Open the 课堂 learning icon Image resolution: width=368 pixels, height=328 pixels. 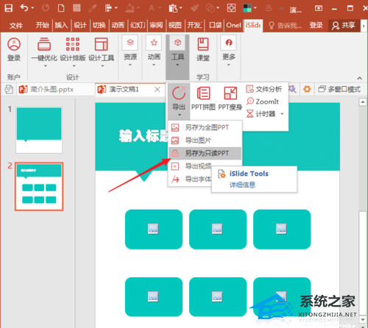pyautogui.click(x=203, y=49)
